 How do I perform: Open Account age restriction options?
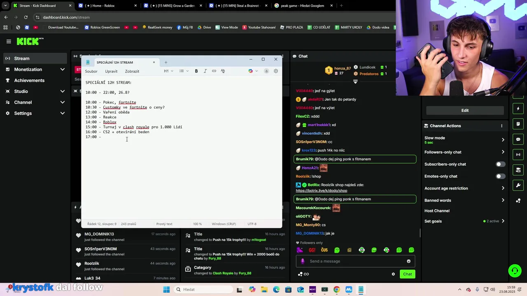click(x=464, y=188)
